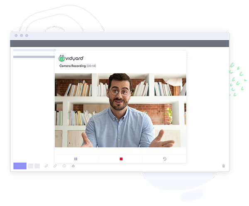Screen dimensions: 249x206
Task: Click the dark grey browser address bar
Action: click(x=120, y=44)
